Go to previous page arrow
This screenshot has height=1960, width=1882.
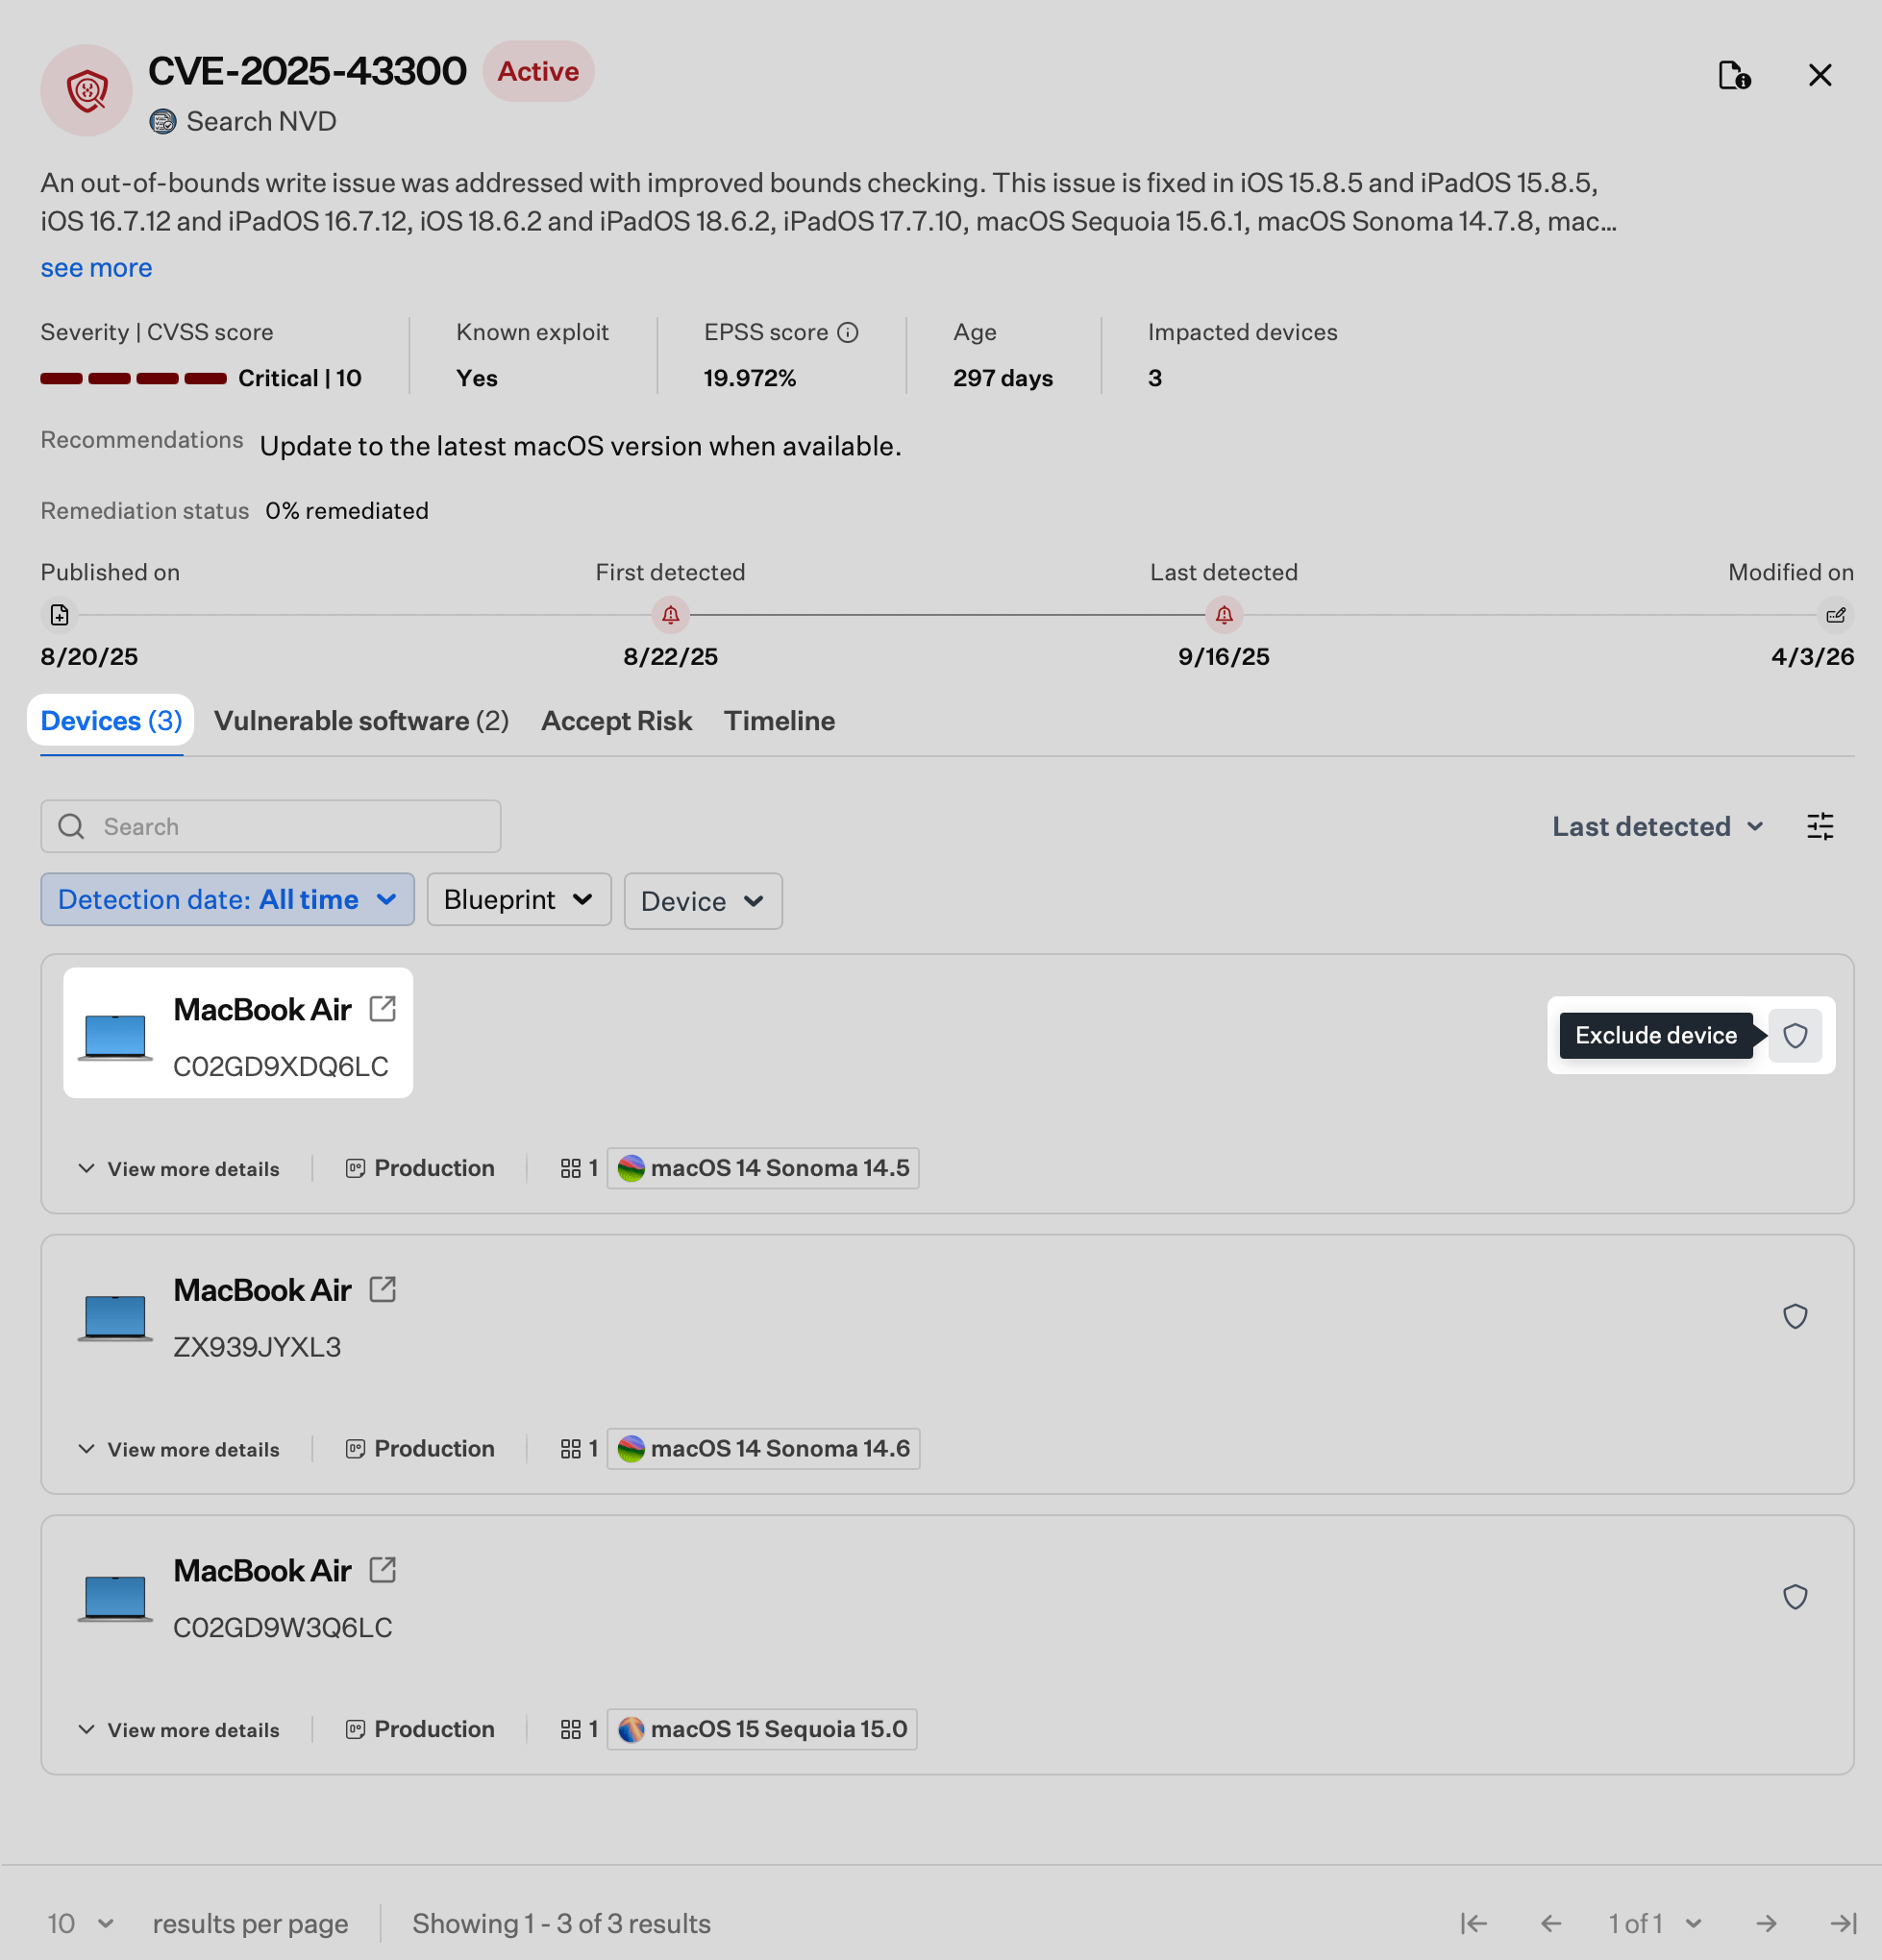pyautogui.click(x=1550, y=1923)
